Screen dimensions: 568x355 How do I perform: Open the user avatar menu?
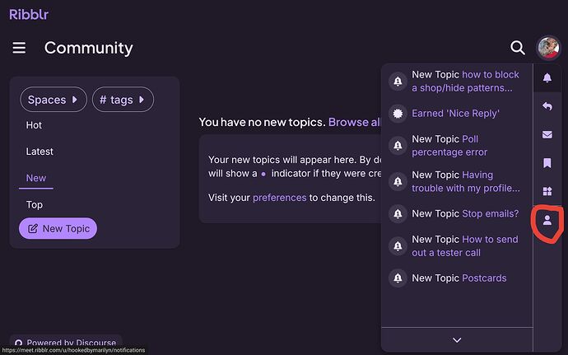pyautogui.click(x=548, y=48)
